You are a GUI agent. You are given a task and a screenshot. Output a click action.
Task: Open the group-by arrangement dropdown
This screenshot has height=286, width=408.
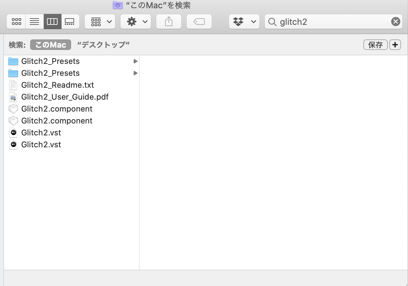coord(100,22)
